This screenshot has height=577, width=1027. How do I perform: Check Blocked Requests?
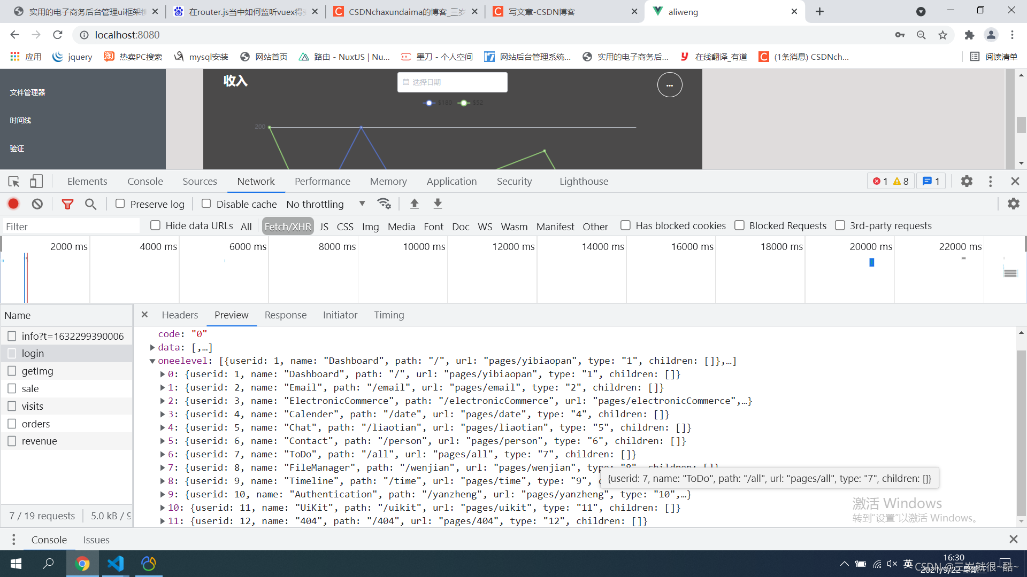(739, 225)
